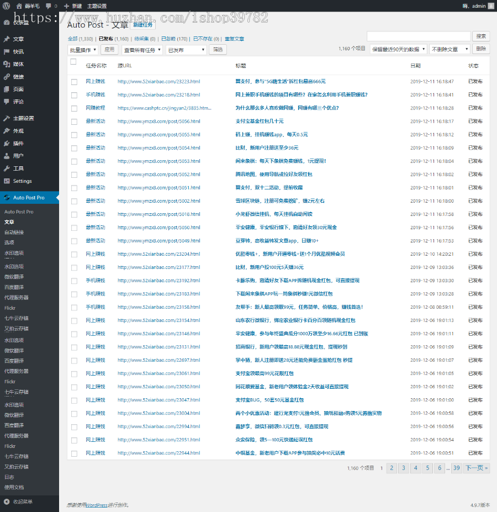The height and width of the screenshot is (512, 497).
Task: Click the admin avatar icon
Action: [491, 6]
